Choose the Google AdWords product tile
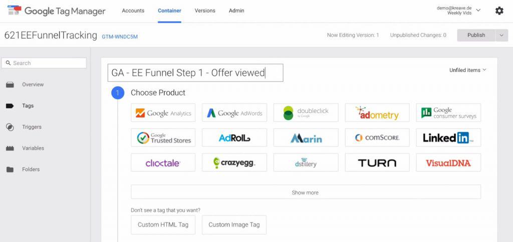 click(x=234, y=112)
